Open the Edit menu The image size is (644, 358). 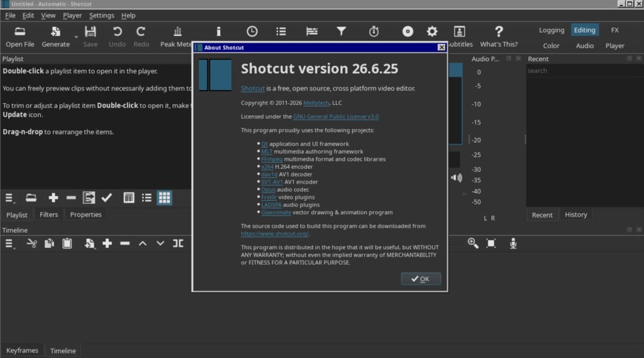tap(28, 16)
